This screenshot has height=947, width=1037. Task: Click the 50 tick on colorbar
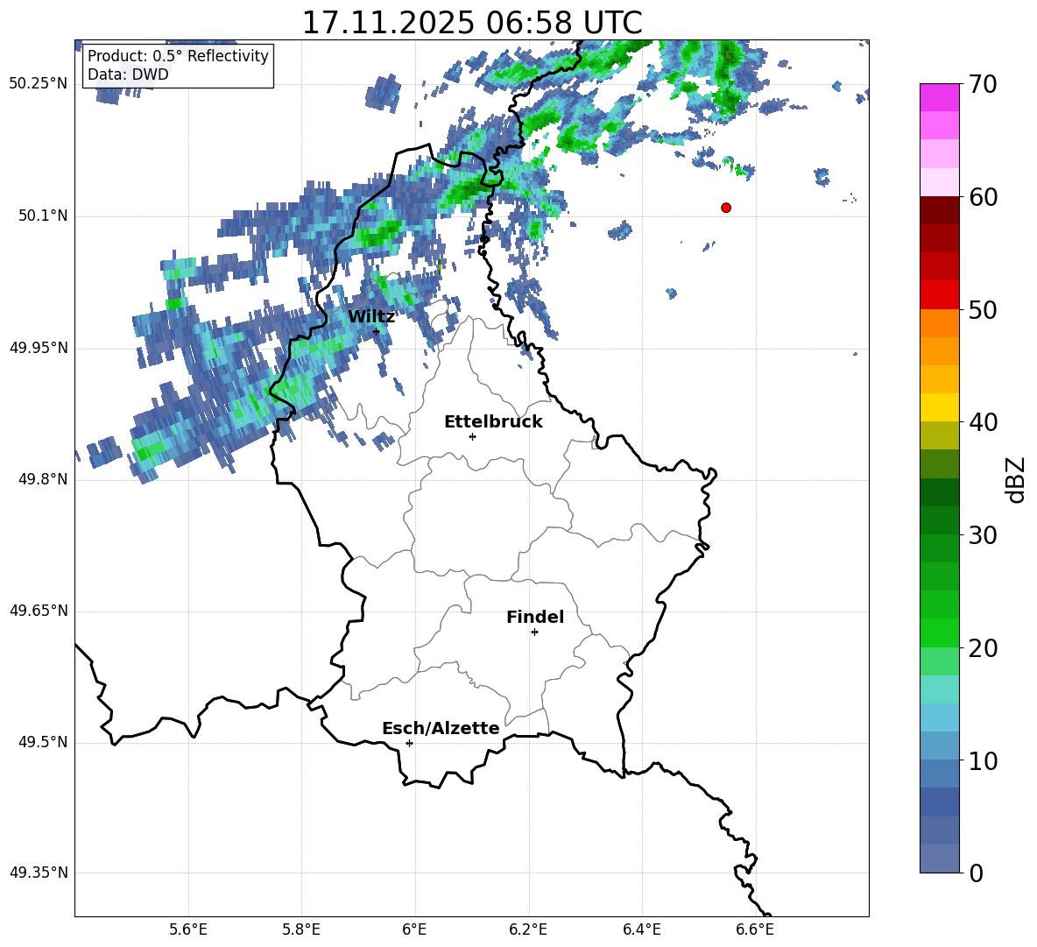click(x=983, y=310)
